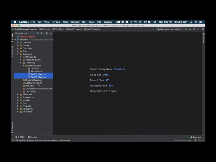Expand the Converter folder
The width and height of the screenshot is (216, 162).
(18, 48)
